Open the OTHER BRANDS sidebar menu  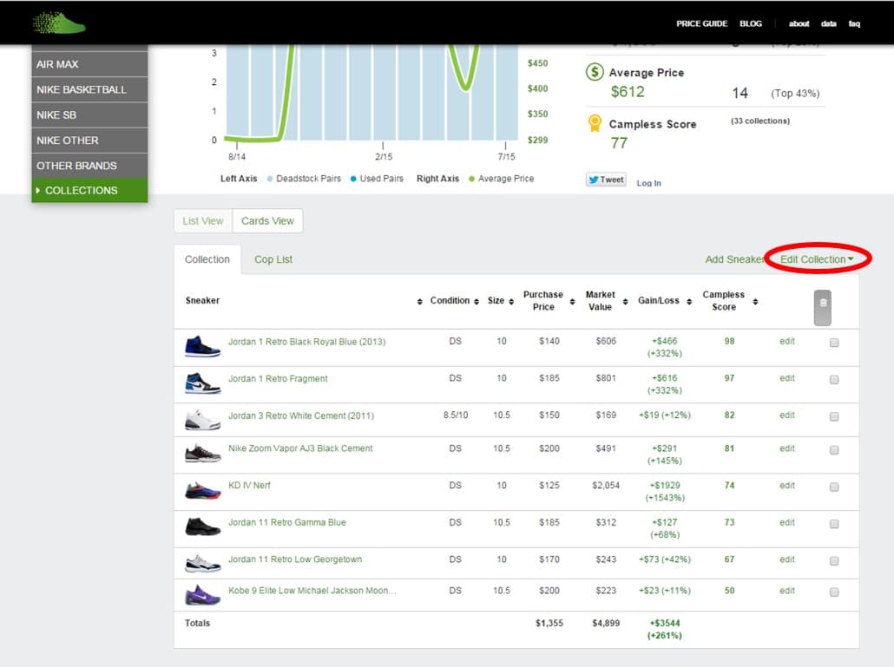click(x=89, y=165)
